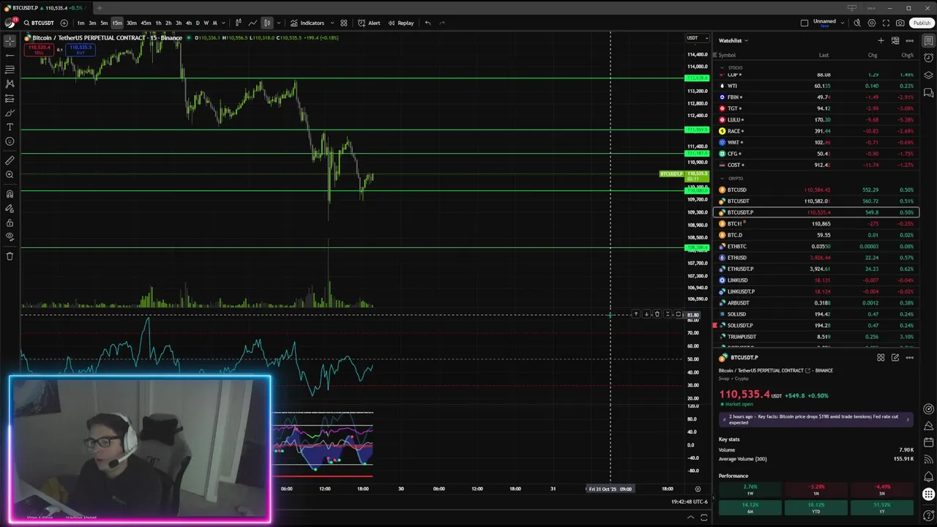Screen dimensions: 937x527
Task: Remove objects with trash icon in sidebar
Action: coord(10,256)
